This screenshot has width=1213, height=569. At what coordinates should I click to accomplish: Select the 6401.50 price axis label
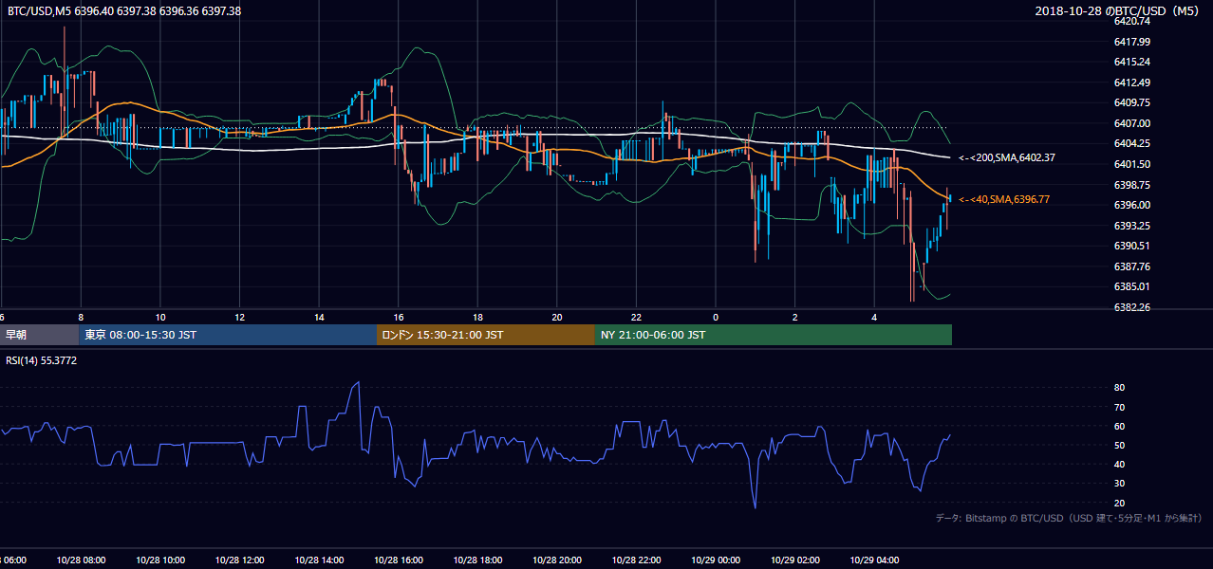click(1132, 164)
